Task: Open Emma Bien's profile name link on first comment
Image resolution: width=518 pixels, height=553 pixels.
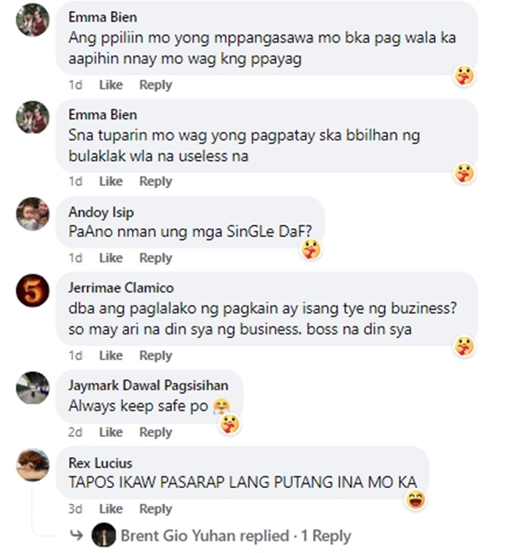Action: [x=102, y=17]
